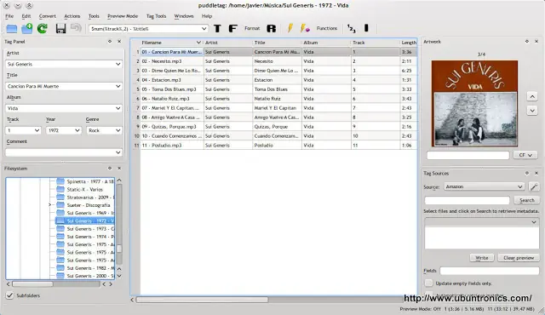
Task: Show previous cover with up arrow
Action: tap(532, 96)
